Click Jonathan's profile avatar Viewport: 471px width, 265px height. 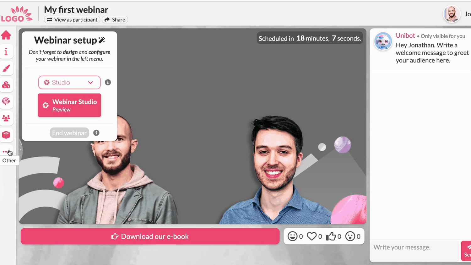point(452,14)
